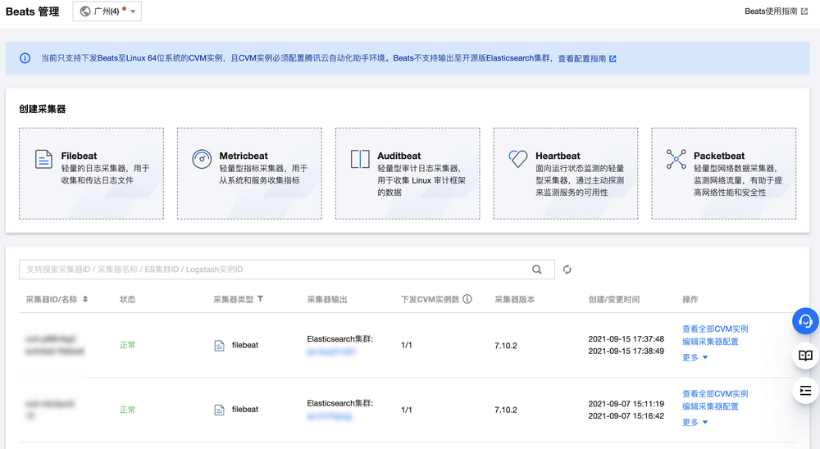
Task: Create a Metricbeat collector card
Action: tap(249, 174)
